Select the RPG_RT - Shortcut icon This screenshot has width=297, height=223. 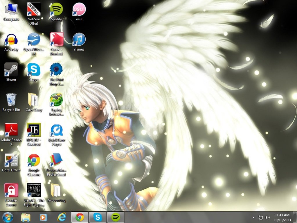(x=34, y=134)
